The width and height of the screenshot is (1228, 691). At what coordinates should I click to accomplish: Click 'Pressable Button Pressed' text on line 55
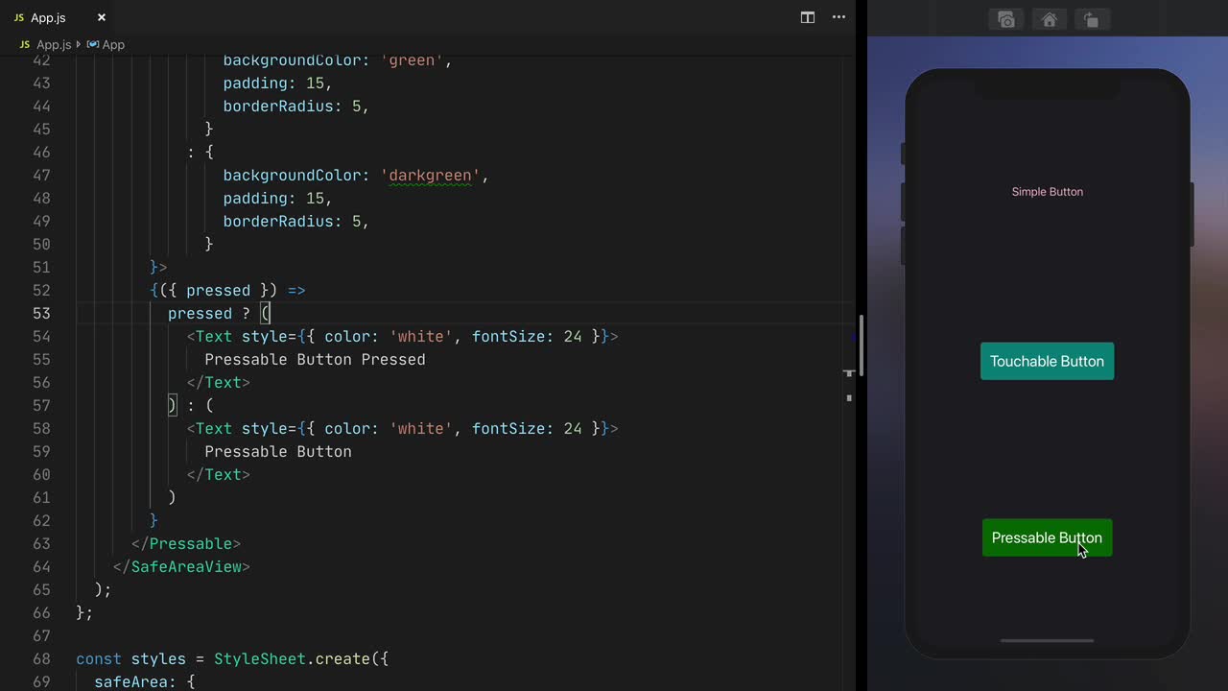(315, 359)
